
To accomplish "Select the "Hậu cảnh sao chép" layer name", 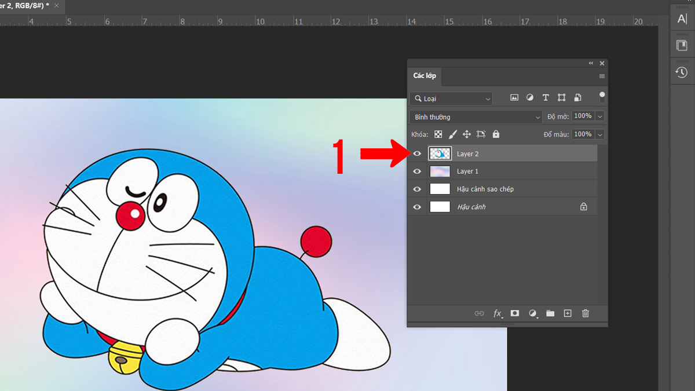I will [485, 189].
